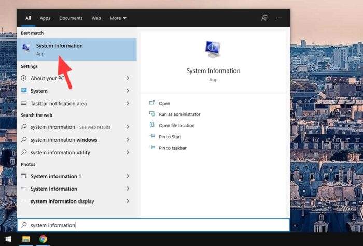
Task: Expand the System settings result arrow
Action: (x=128, y=91)
